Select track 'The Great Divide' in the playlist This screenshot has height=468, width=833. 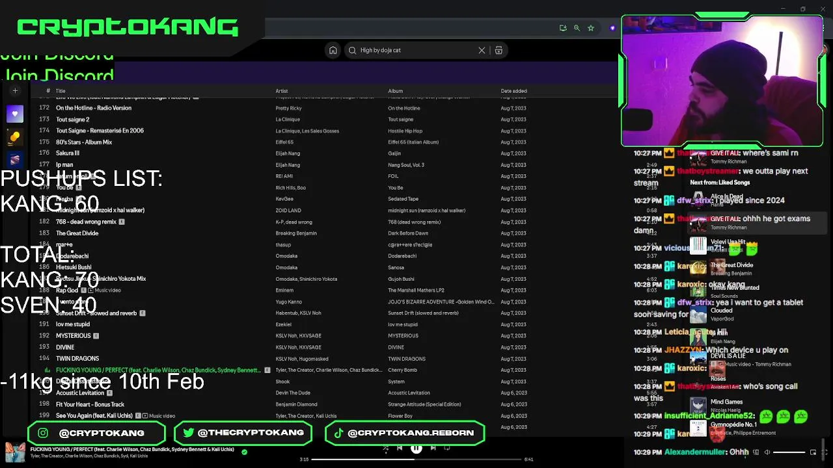tap(77, 233)
